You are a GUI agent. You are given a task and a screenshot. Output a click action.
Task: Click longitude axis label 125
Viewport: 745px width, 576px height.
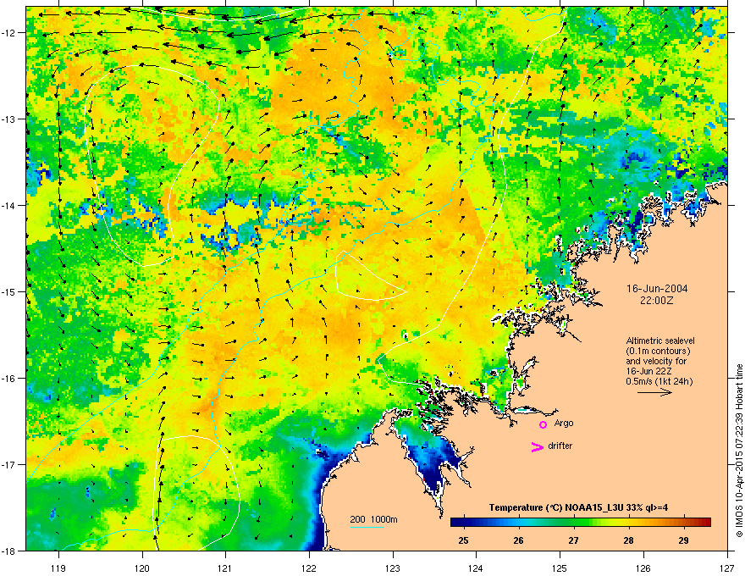coord(560,568)
